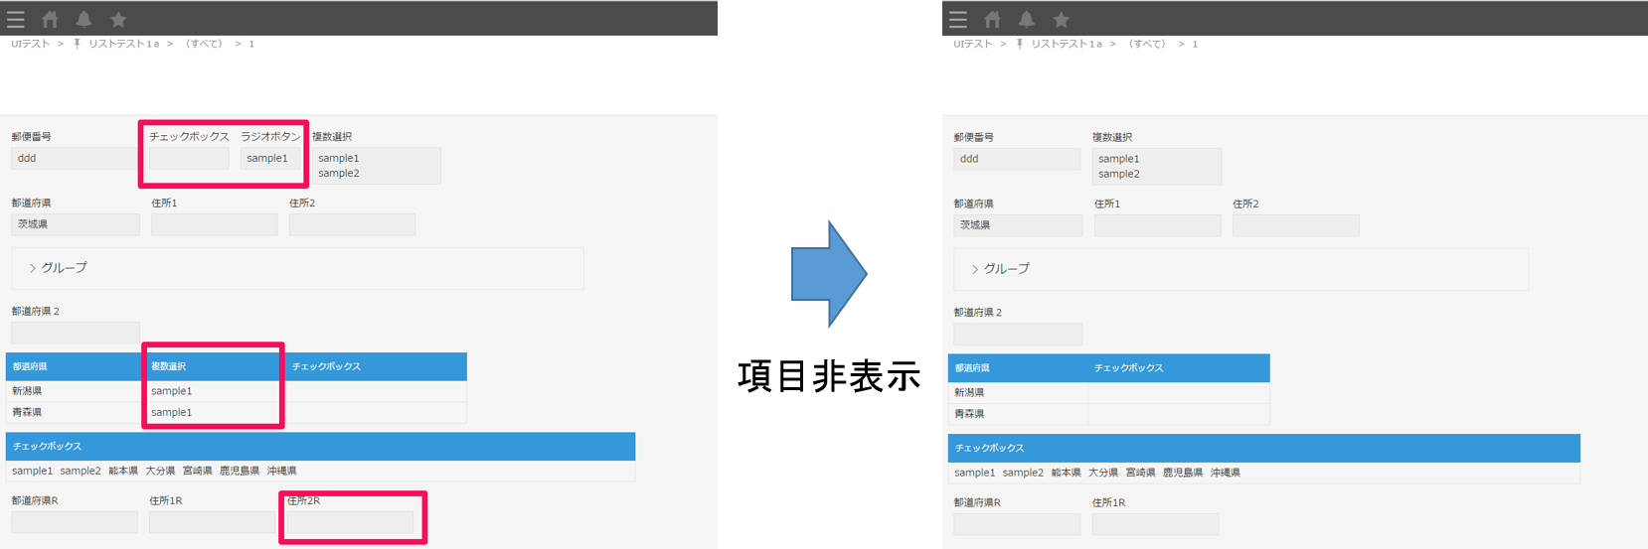Select sample2 in 複数選択 box, right screenshot
1648x549 pixels.
(x=1119, y=174)
